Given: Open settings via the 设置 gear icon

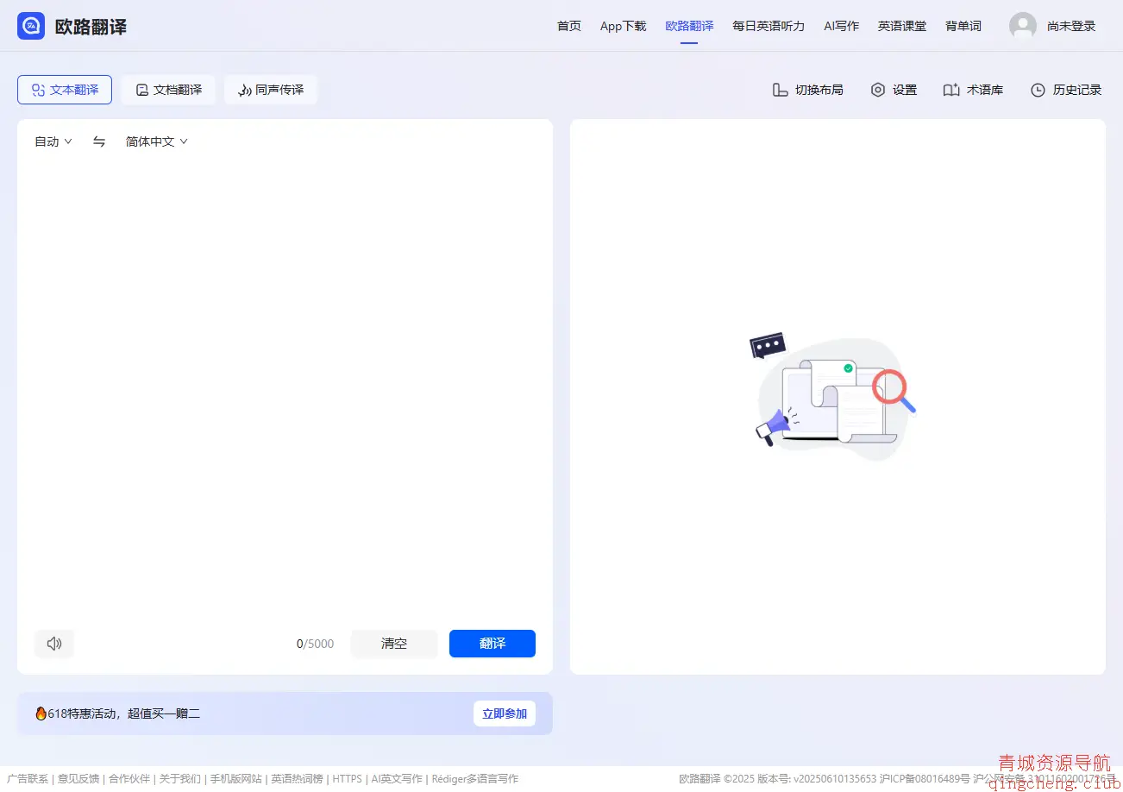Looking at the screenshot, I should (x=878, y=89).
